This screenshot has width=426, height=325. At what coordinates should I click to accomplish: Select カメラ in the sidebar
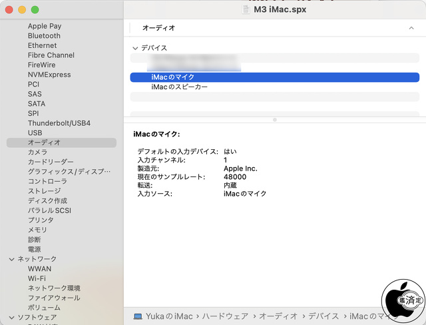37,152
